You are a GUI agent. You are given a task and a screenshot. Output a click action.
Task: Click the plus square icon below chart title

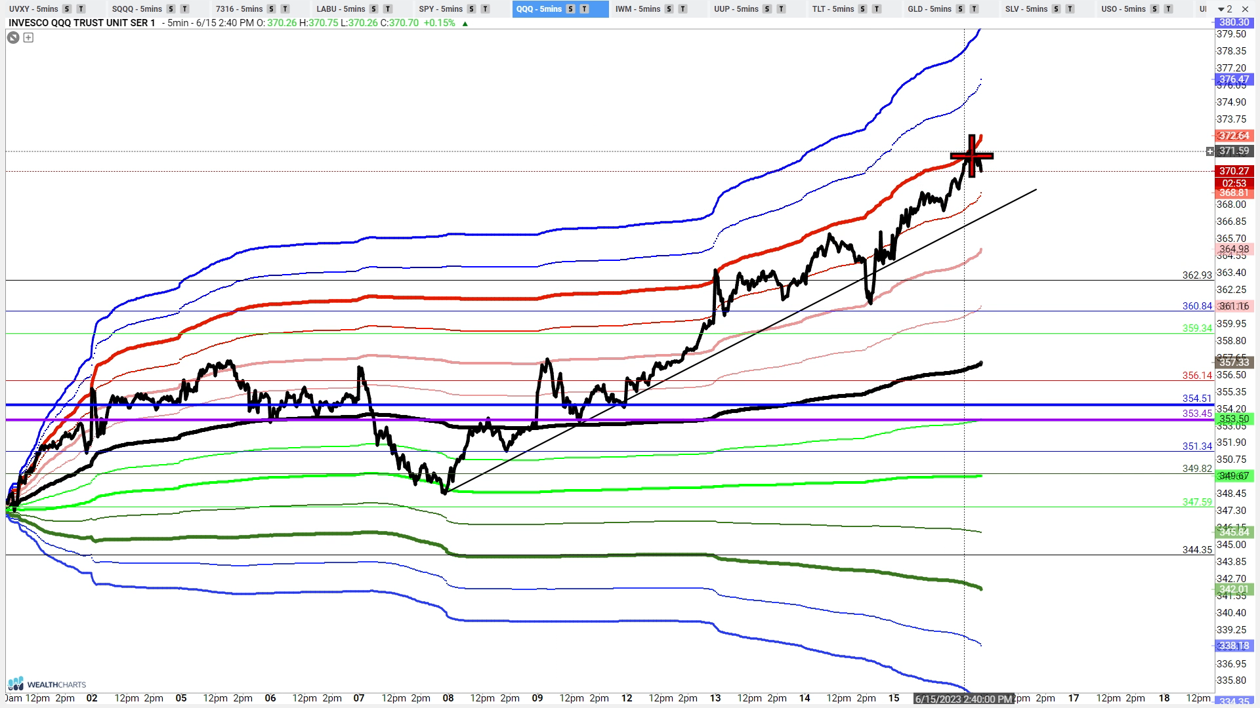pyautogui.click(x=28, y=37)
